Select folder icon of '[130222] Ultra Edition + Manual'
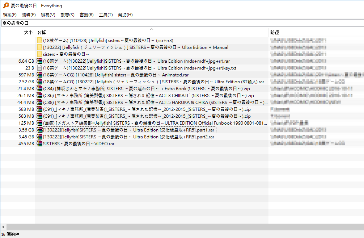The width and height of the screenshot is (364, 238). tap(39, 47)
